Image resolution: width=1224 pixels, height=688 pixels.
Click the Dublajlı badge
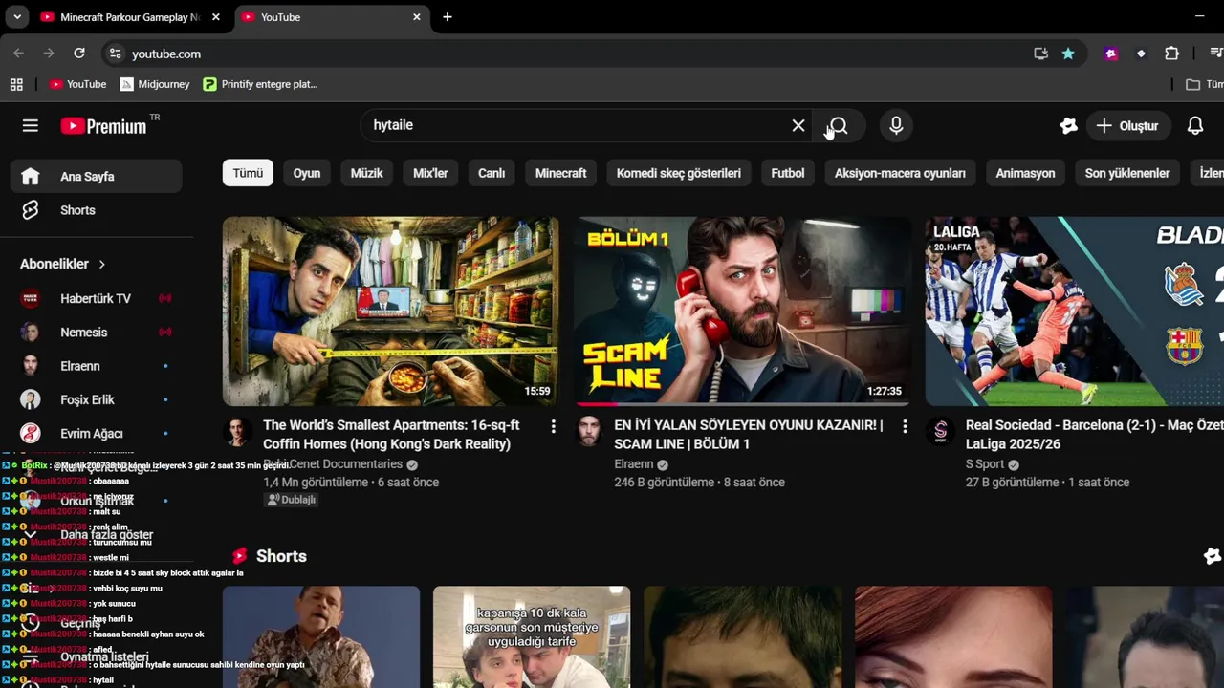(x=291, y=500)
